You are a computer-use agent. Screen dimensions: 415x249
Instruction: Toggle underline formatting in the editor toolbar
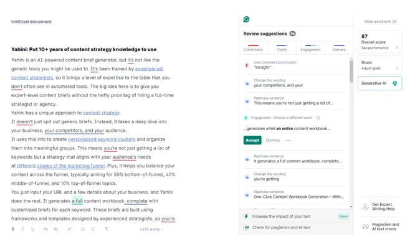pos(32,229)
